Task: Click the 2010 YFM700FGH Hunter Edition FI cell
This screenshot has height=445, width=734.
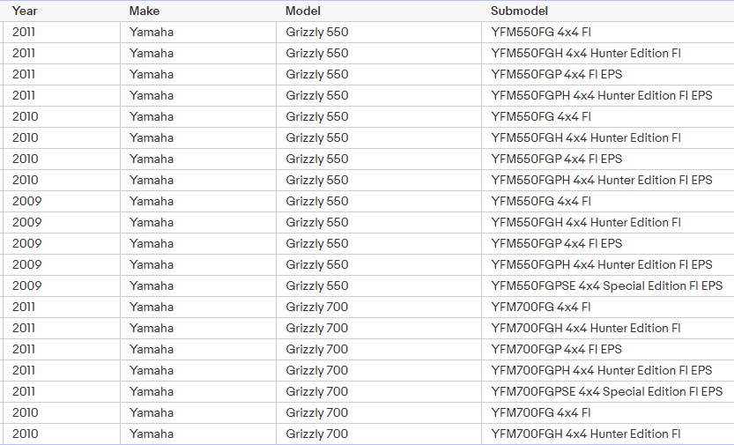Action: (x=586, y=434)
